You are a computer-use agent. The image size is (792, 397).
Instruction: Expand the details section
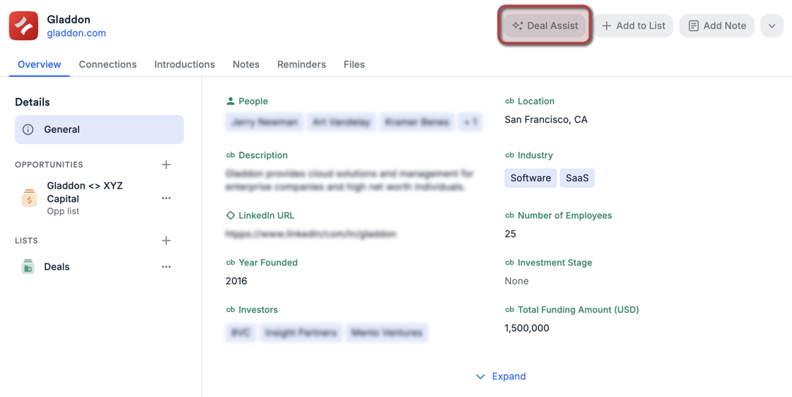click(501, 377)
